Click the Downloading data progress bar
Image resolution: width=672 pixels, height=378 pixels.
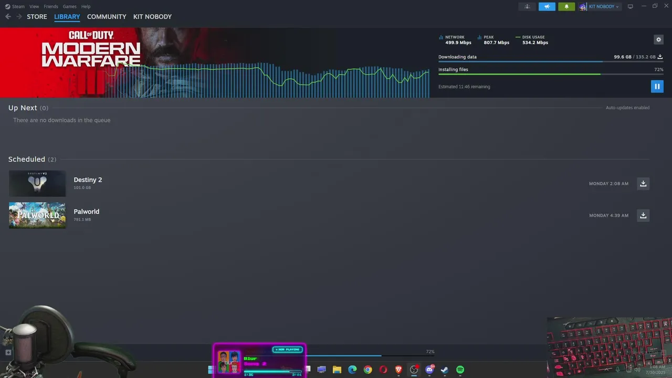pyautogui.click(x=551, y=61)
